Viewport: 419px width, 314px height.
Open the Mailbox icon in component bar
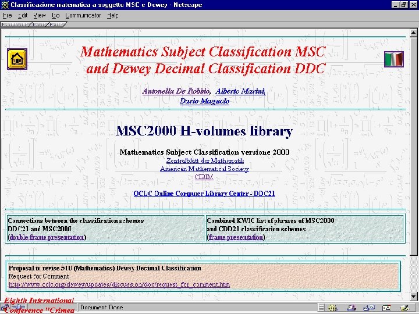[351, 308]
